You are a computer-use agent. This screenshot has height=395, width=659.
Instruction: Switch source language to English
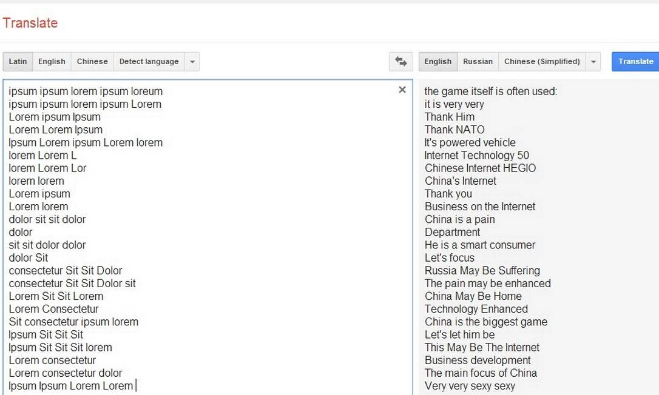[52, 62]
